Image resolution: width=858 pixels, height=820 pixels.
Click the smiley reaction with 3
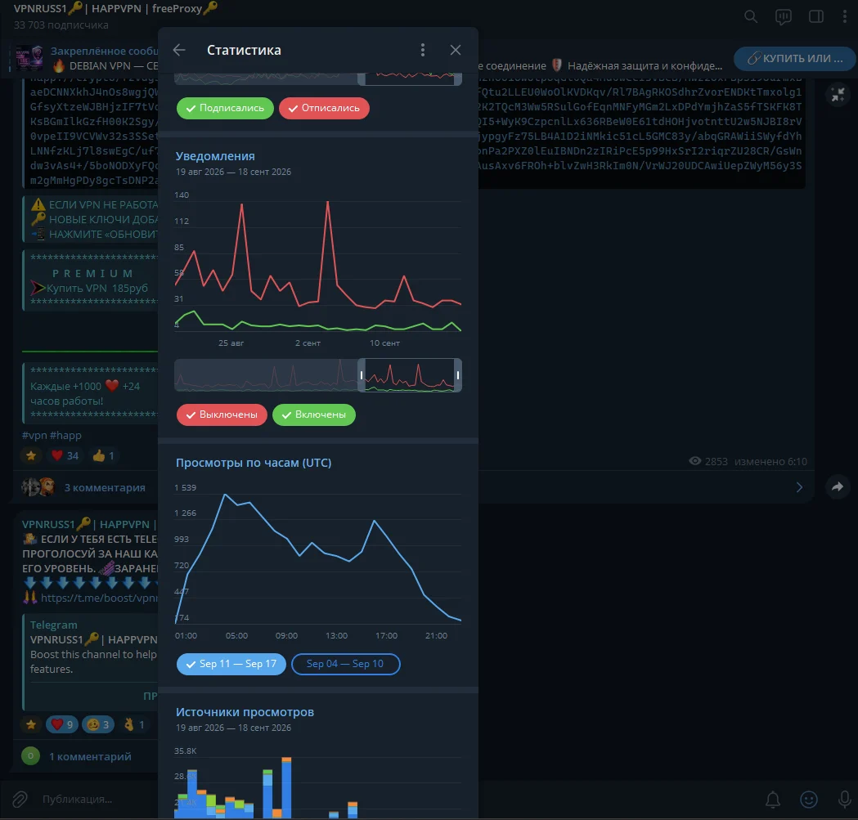98,724
